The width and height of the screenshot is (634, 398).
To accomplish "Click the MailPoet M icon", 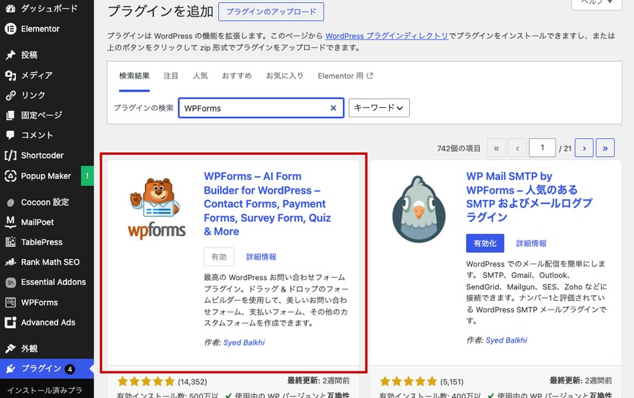I will click(x=11, y=222).
